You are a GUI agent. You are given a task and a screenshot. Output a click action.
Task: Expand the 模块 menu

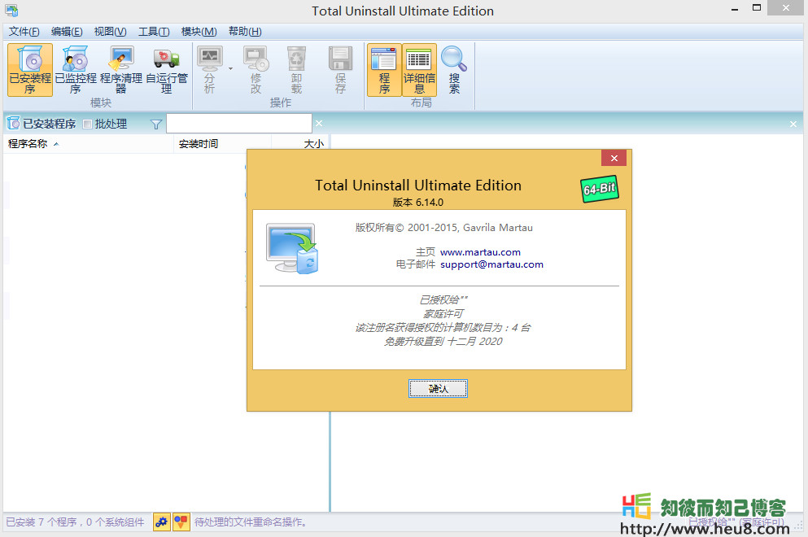click(198, 31)
